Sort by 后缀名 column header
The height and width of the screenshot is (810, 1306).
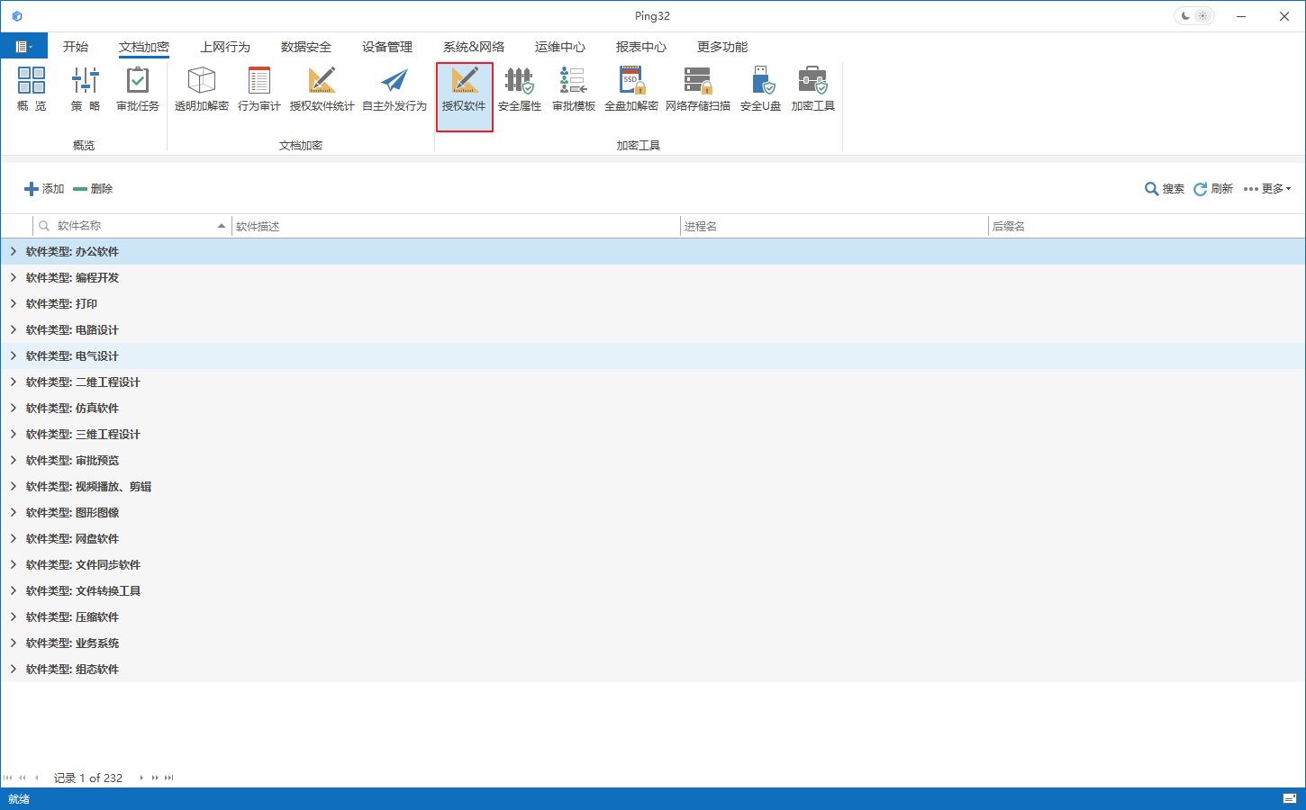click(x=1147, y=226)
